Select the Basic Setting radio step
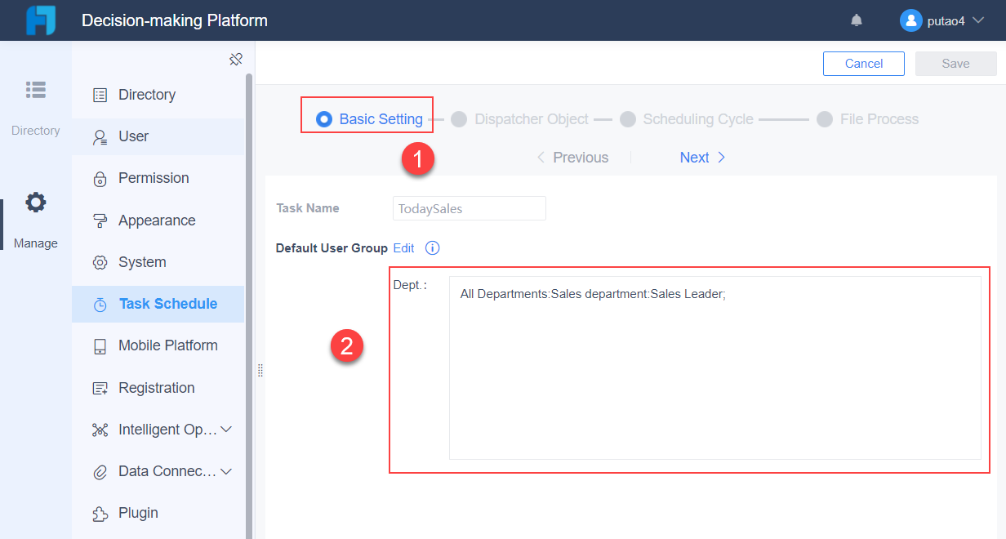 [x=325, y=118]
